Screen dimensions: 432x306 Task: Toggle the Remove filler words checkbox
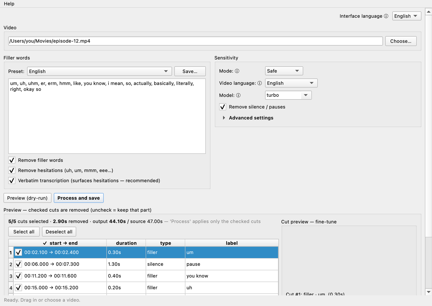point(12,160)
